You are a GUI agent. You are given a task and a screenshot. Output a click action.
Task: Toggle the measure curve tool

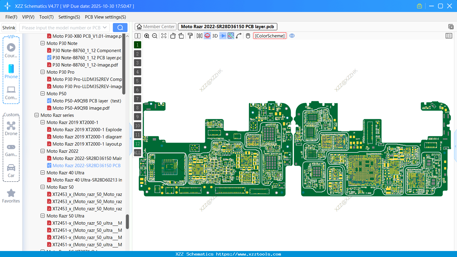pyautogui.click(x=239, y=36)
